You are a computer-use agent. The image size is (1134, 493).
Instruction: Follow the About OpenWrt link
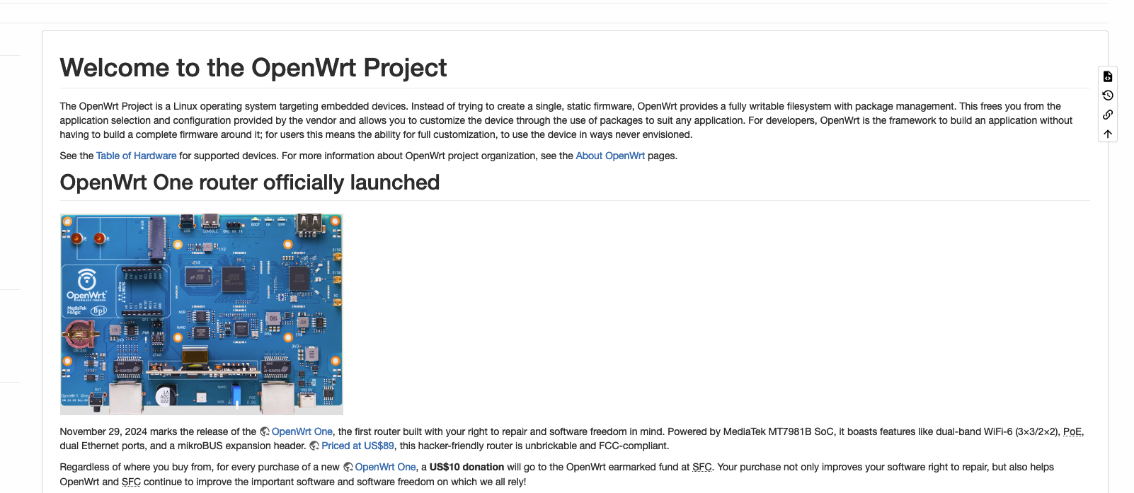coord(610,156)
